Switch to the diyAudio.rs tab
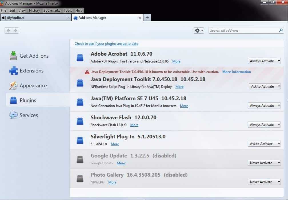The height and width of the screenshot is (200, 288). [x=36, y=18]
